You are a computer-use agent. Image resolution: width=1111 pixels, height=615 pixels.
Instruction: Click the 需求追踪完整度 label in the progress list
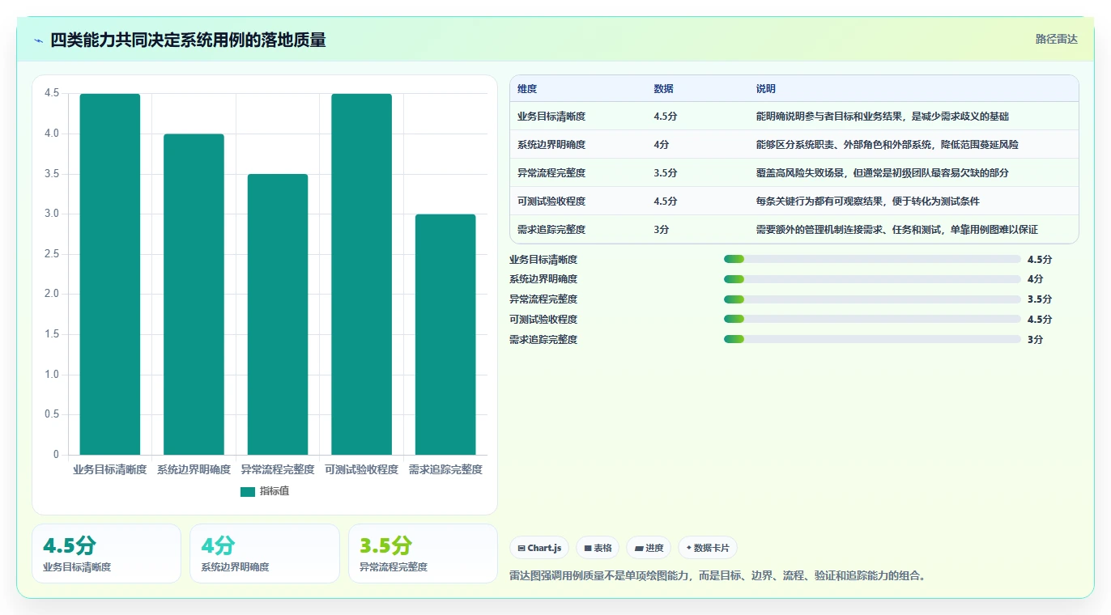543,340
